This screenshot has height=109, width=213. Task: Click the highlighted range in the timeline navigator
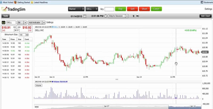(x=185, y=107)
